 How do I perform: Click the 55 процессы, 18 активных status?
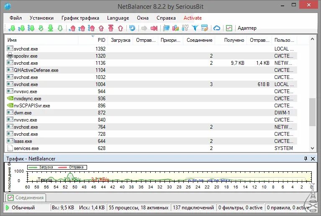pyautogui.click(x=139, y=208)
